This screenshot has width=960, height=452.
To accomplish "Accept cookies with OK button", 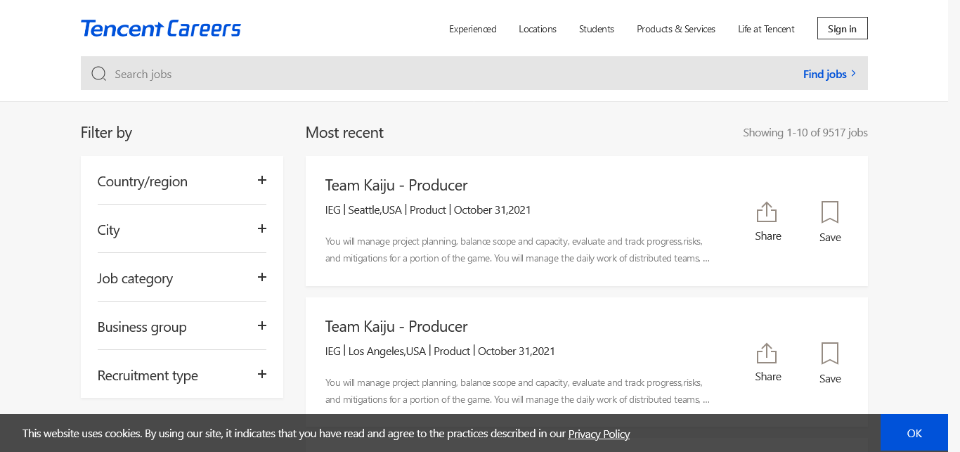I will (914, 433).
